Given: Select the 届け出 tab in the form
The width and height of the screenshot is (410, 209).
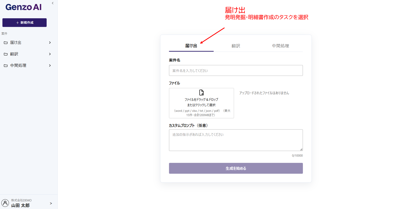Looking at the screenshot, I should (x=191, y=46).
